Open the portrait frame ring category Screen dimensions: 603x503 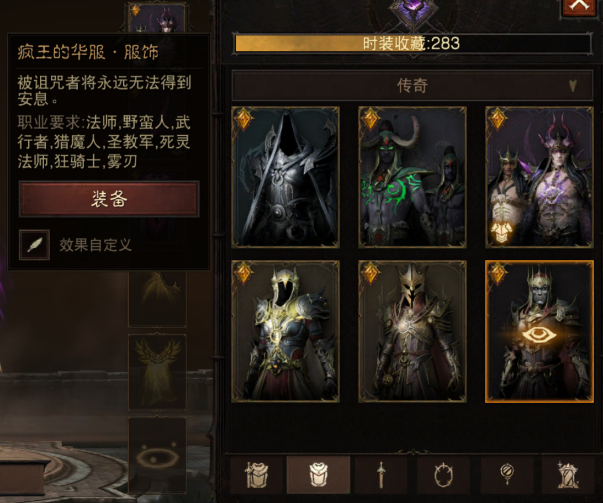(x=443, y=474)
